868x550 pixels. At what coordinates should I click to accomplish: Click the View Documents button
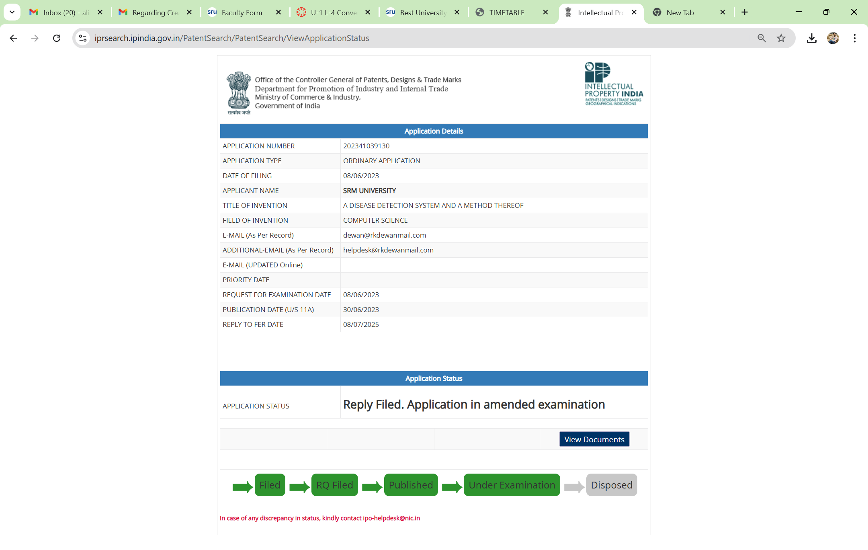tap(594, 439)
